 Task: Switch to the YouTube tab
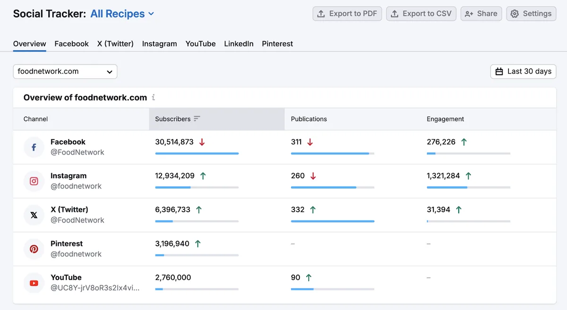click(201, 43)
